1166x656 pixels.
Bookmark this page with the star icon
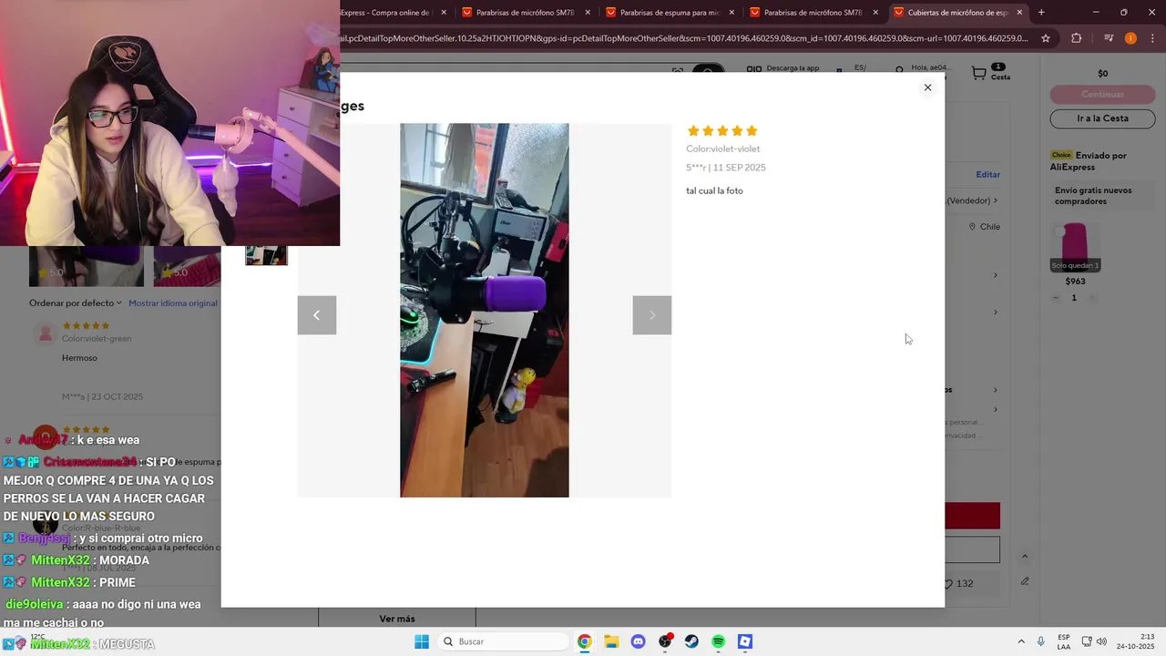point(1046,38)
